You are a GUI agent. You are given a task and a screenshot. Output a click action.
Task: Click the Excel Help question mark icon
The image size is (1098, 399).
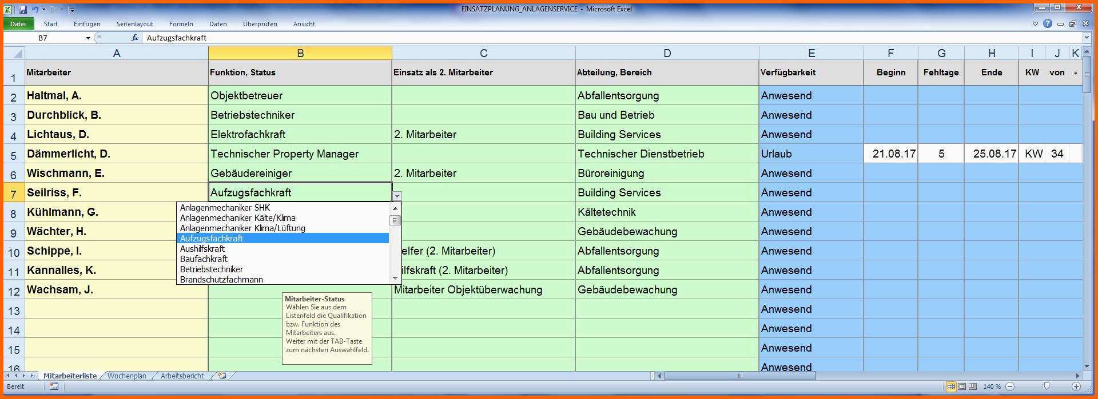[1047, 24]
